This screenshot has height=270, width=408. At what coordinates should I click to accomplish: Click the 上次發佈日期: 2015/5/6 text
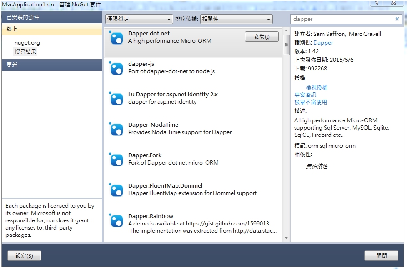324,60
